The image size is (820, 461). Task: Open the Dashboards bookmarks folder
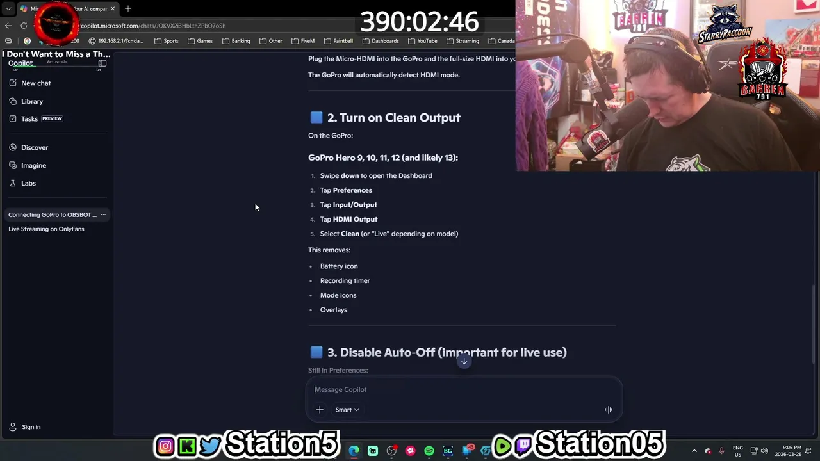tap(381, 41)
